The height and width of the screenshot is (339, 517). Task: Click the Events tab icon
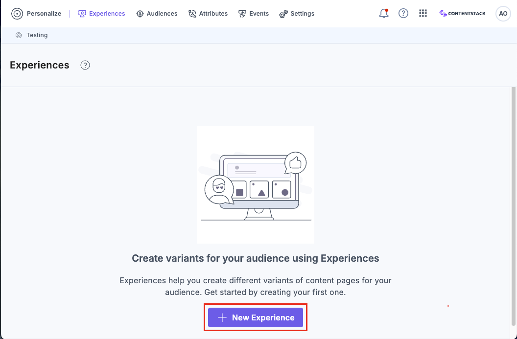coord(242,14)
